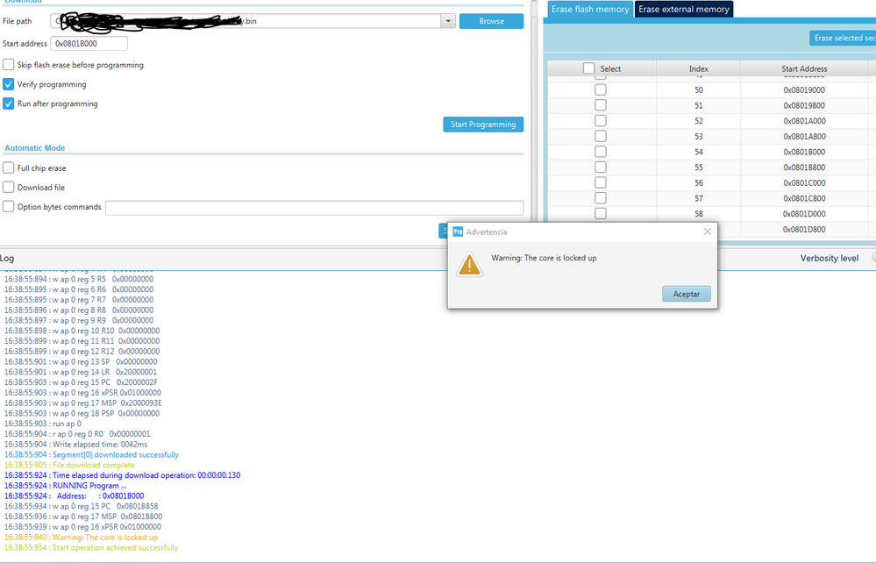Click start address cell 0x0801C000

(x=804, y=182)
